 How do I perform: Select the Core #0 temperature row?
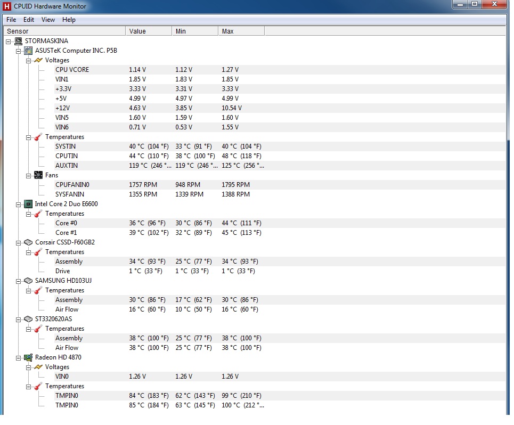tap(280, 223)
